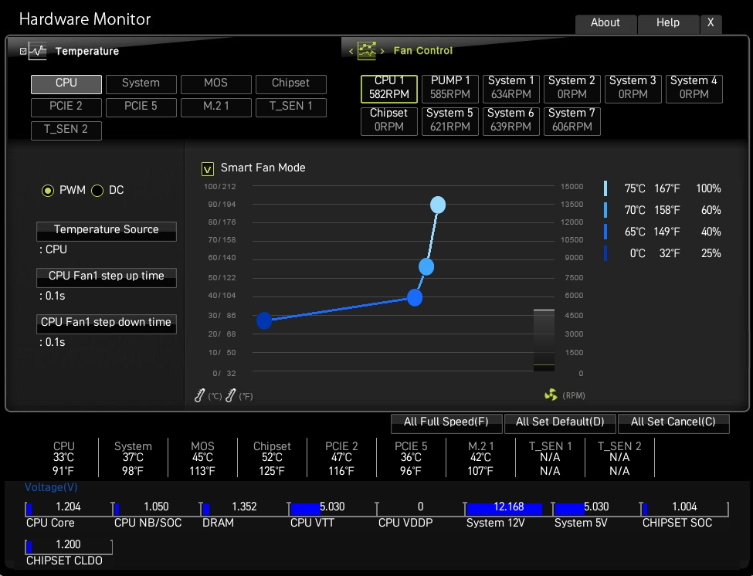
Task: Click the M.2 1 42°C temperature reading
Action: (480, 458)
